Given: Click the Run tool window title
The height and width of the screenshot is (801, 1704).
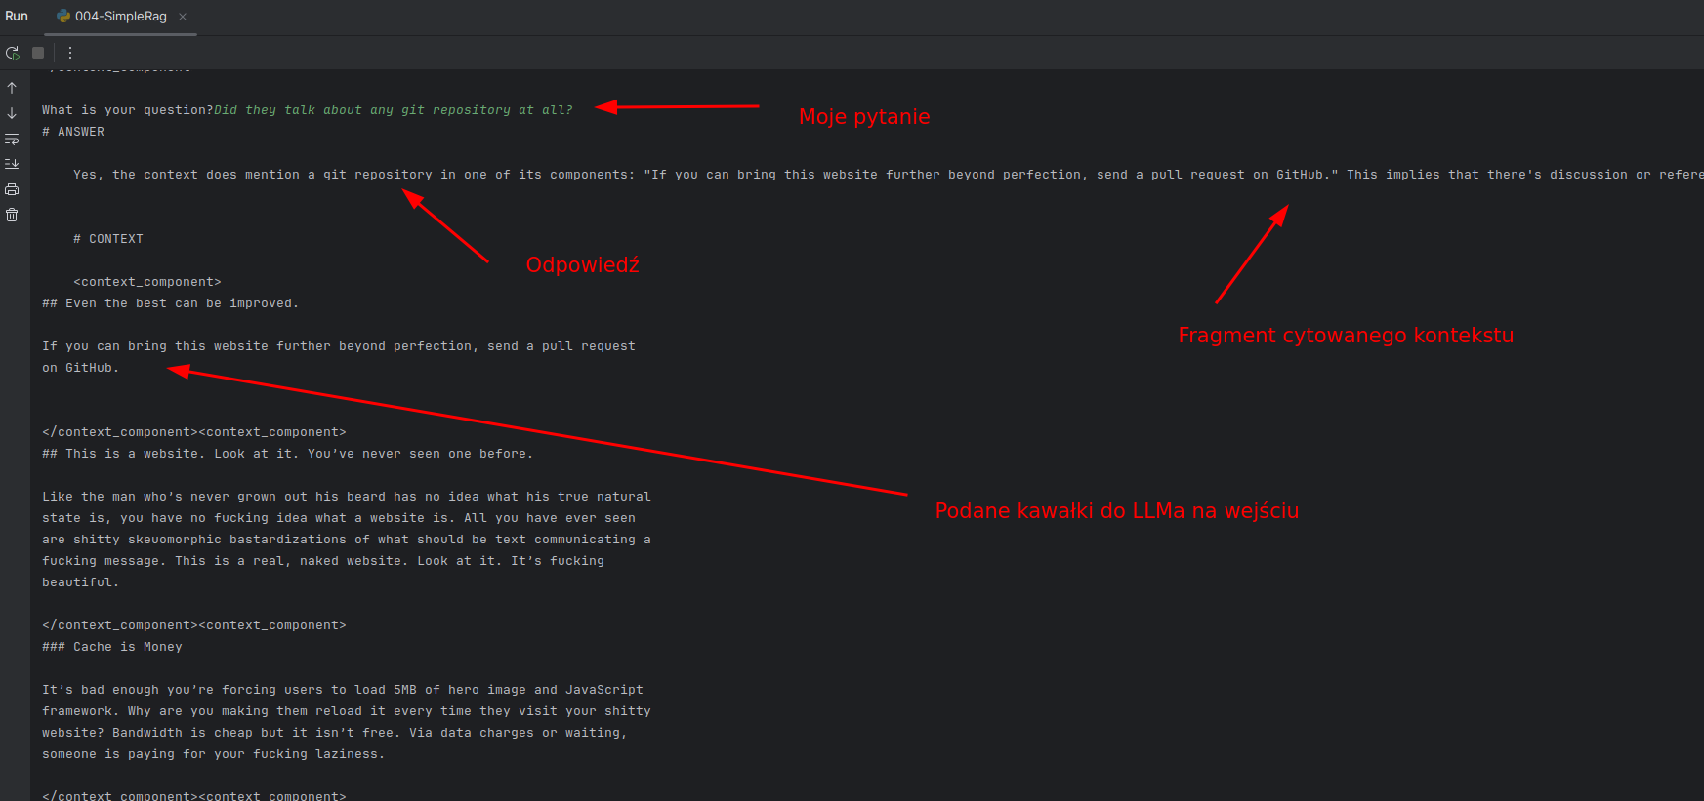Looking at the screenshot, I should 17,17.
